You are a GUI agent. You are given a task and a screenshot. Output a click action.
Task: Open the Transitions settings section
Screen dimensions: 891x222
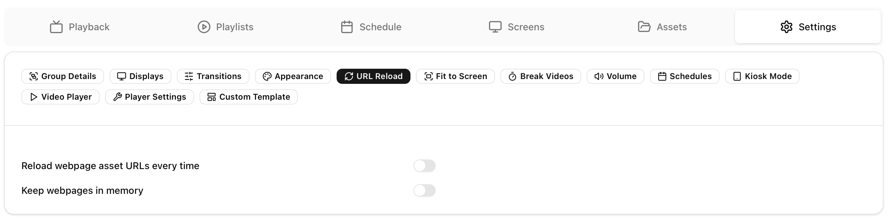click(x=213, y=76)
